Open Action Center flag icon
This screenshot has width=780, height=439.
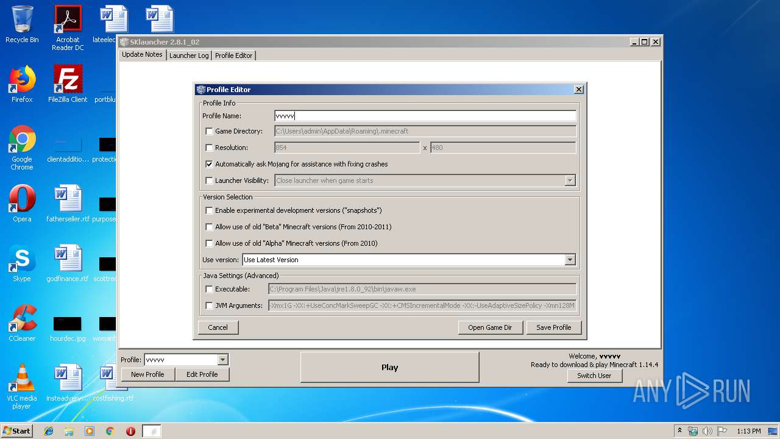[x=721, y=431]
